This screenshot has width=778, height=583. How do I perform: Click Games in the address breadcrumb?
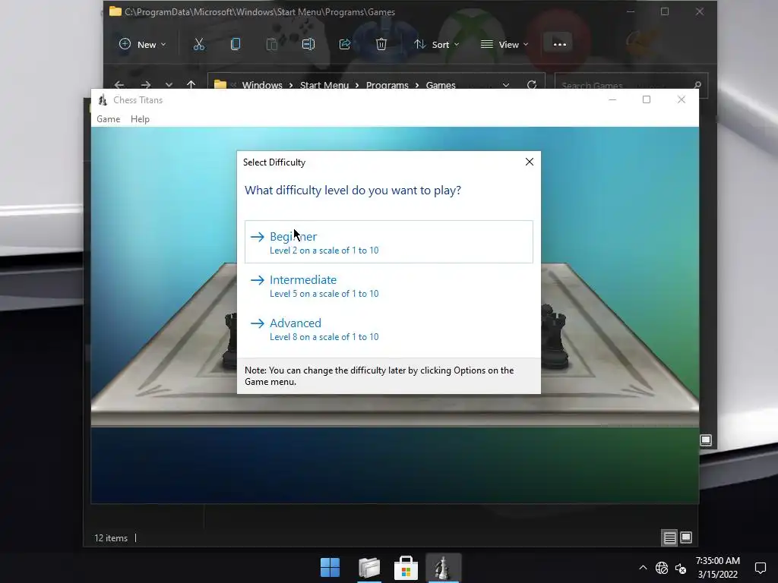pos(441,85)
